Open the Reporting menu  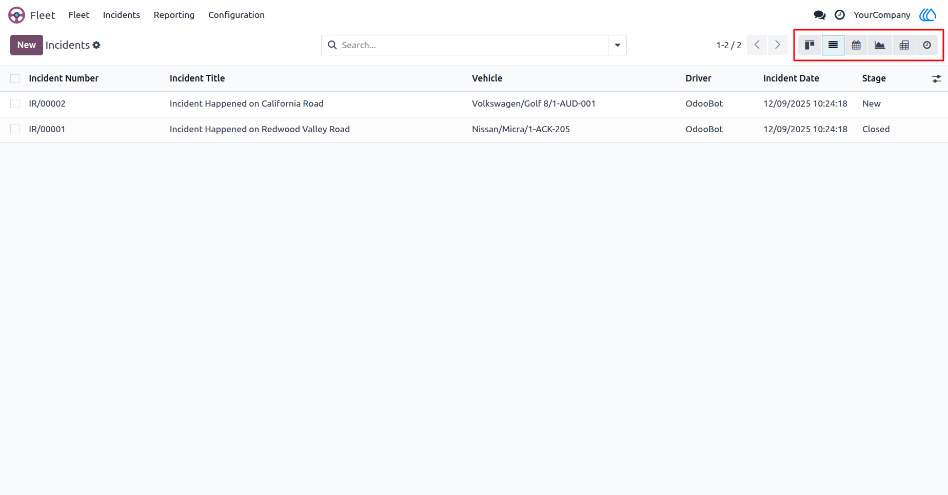pos(174,15)
